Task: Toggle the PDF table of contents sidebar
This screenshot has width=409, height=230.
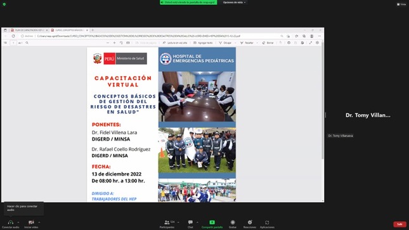Action: [x=5, y=42]
